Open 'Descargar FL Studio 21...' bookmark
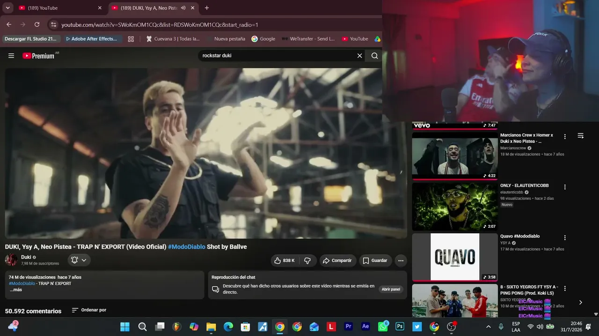The height and width of the screenshot is (336, 599). click(30, 39)
